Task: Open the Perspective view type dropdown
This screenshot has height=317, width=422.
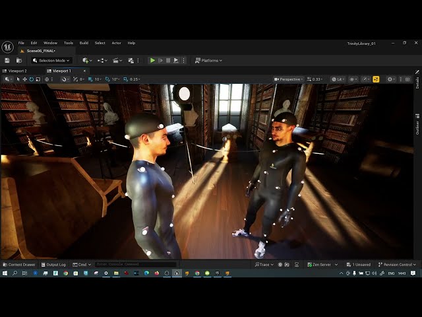Action: coord(289,79)
